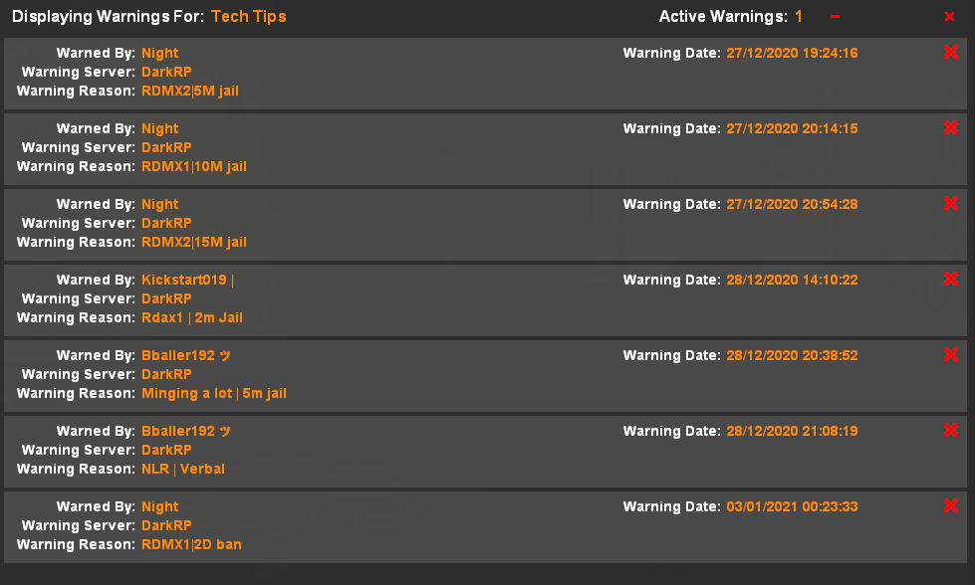Delete the RDMX1|2D ban warning
Image resolution: width=975 pixels, height=585 pixels.
pos(950,506)
